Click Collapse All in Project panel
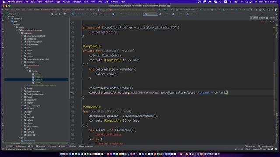 [x=60, y=14]
